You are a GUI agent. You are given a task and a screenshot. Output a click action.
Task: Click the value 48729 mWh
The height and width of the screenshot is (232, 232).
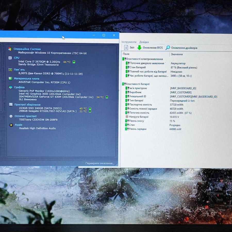point(176,109)
